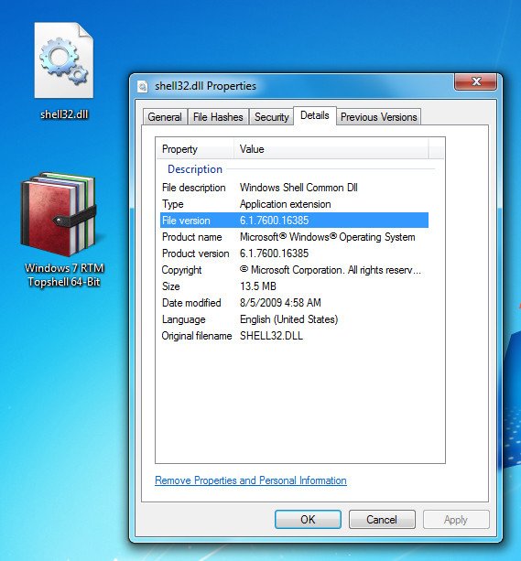The image size is (521, 561).
Task: Click the small file icon in the title bar
Action: pos(143,86)
